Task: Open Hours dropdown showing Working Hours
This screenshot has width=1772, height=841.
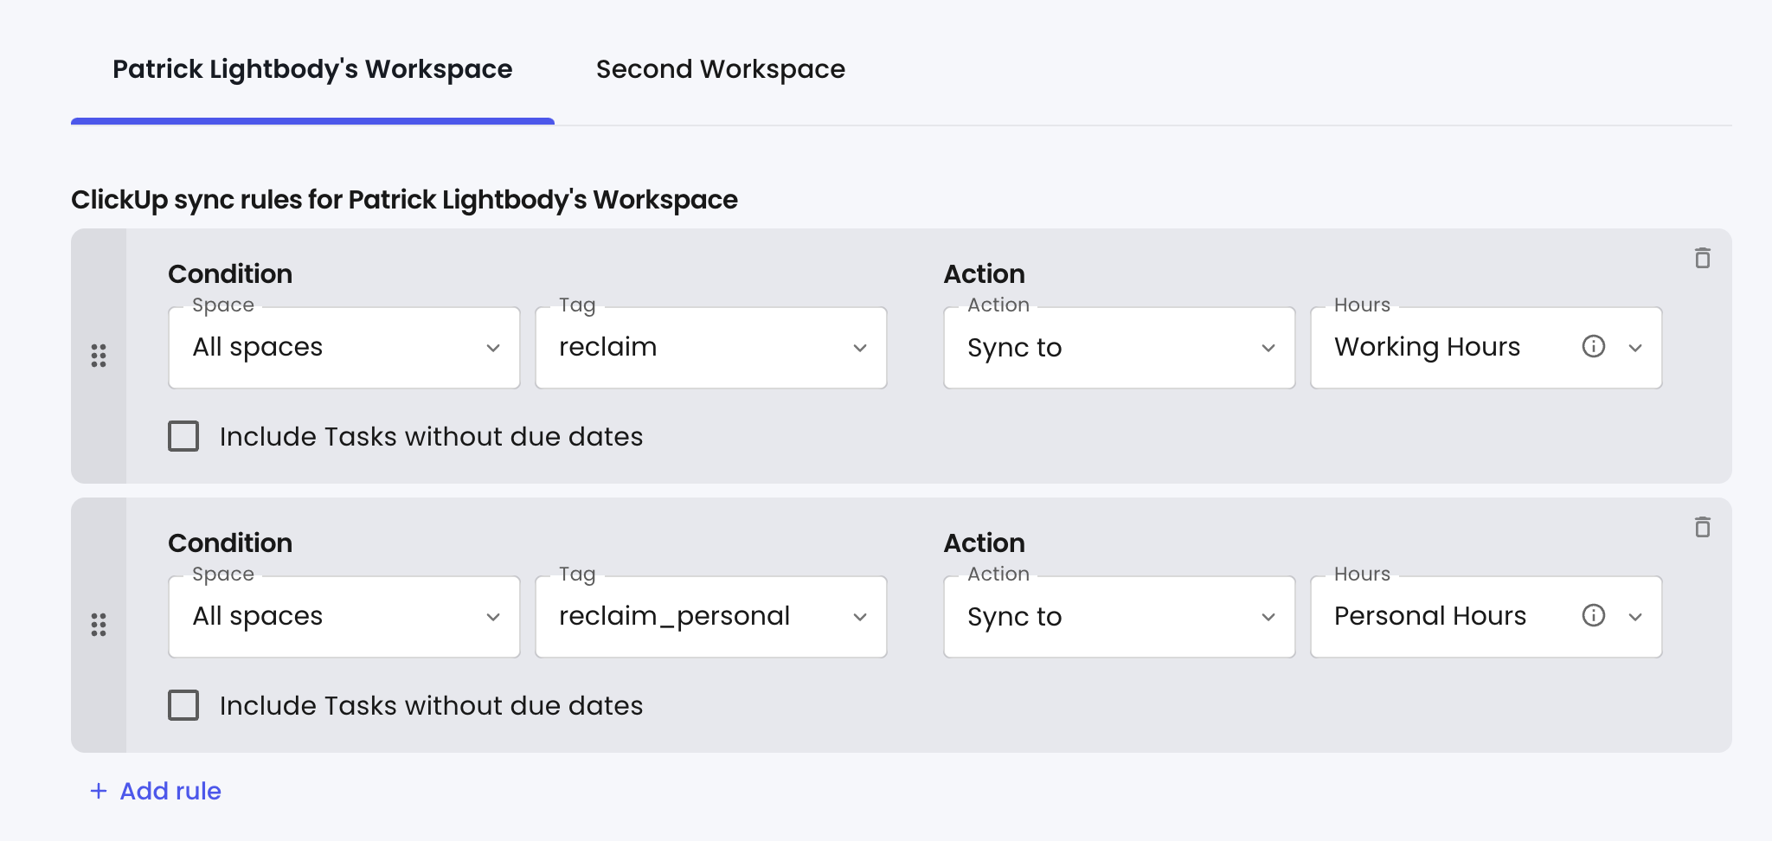Action: click(1486, 348)
